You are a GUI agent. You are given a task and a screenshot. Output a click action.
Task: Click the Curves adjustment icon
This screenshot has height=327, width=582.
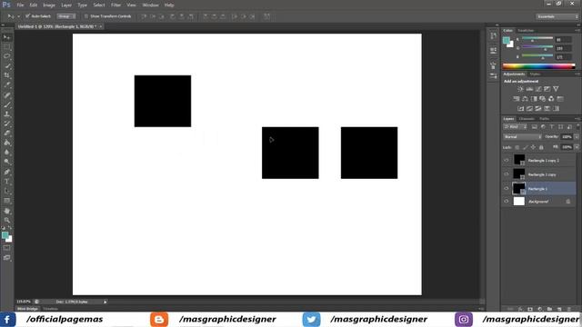tap(538, 89)
